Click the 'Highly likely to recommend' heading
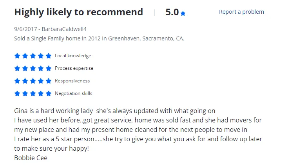 (x=78, y=12)
